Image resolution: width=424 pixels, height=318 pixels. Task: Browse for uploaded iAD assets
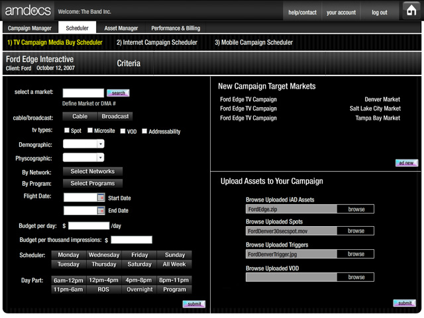click(356, 209)
